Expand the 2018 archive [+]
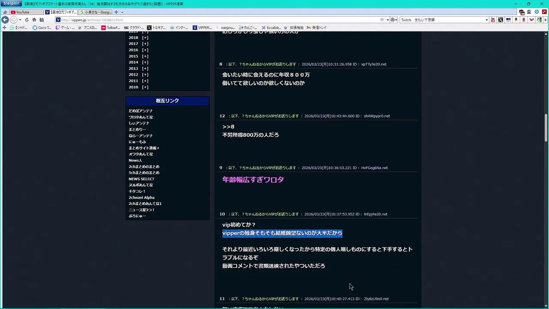549x309 pixels. click(x=145, y=38)
